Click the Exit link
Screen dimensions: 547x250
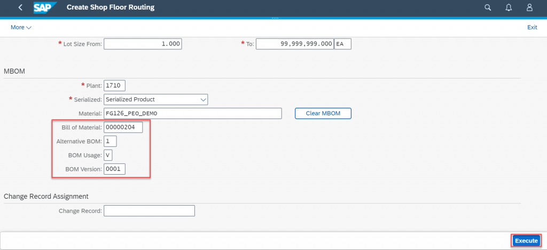[532, 27]
